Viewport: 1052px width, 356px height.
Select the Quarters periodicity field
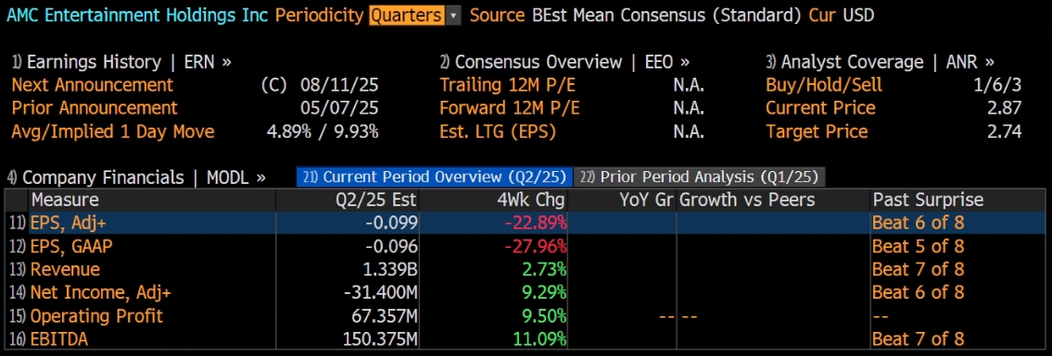click(x=407, y=16)
